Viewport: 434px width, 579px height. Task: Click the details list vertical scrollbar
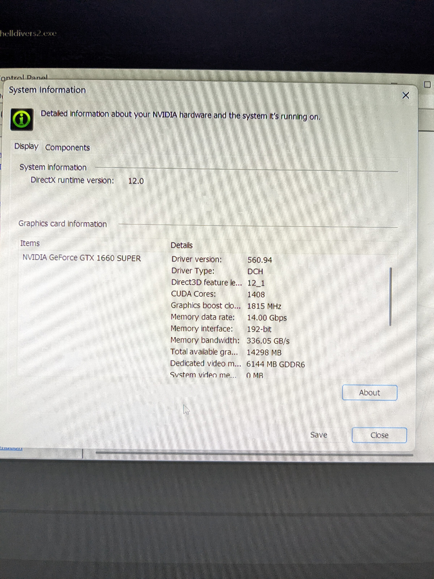pyautogui.click(x=390, y=297)
